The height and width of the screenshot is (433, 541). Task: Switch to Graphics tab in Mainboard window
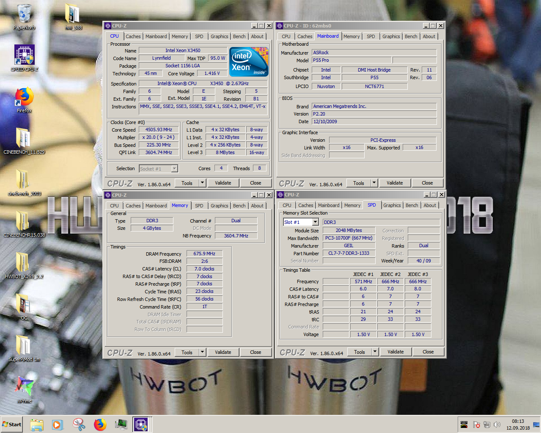tap(391, 36)
